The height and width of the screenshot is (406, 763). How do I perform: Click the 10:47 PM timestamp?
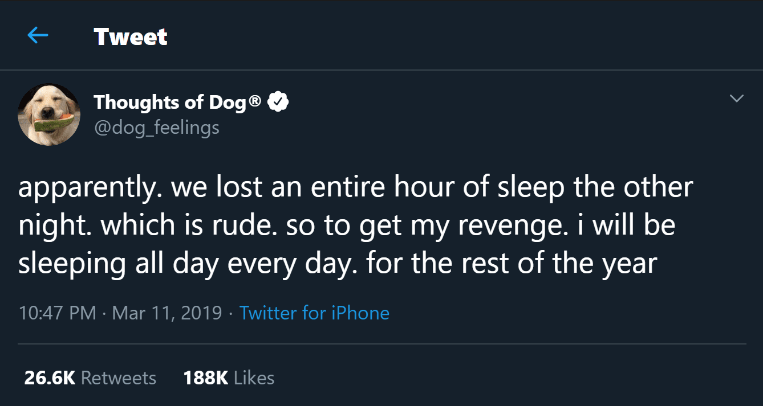(57, 313)
